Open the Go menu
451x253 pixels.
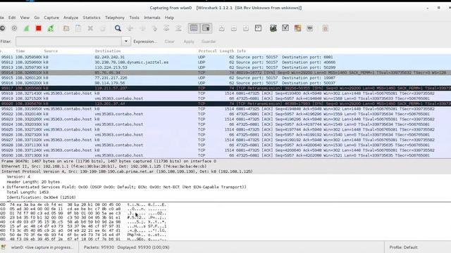[x=37, y=18]
